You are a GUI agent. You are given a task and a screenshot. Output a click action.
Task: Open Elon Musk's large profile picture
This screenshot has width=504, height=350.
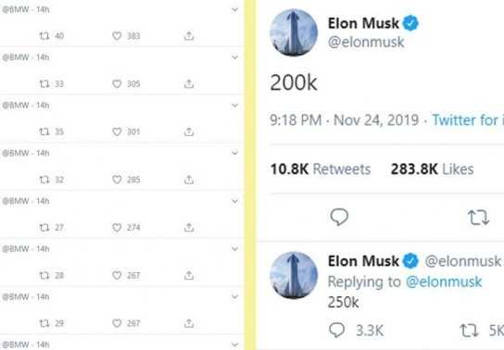click(294, 32)
